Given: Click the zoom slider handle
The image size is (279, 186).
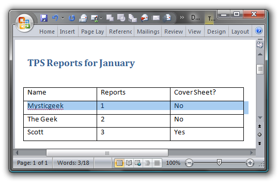Looking at the screenshot, I should [x=219, y=162].
